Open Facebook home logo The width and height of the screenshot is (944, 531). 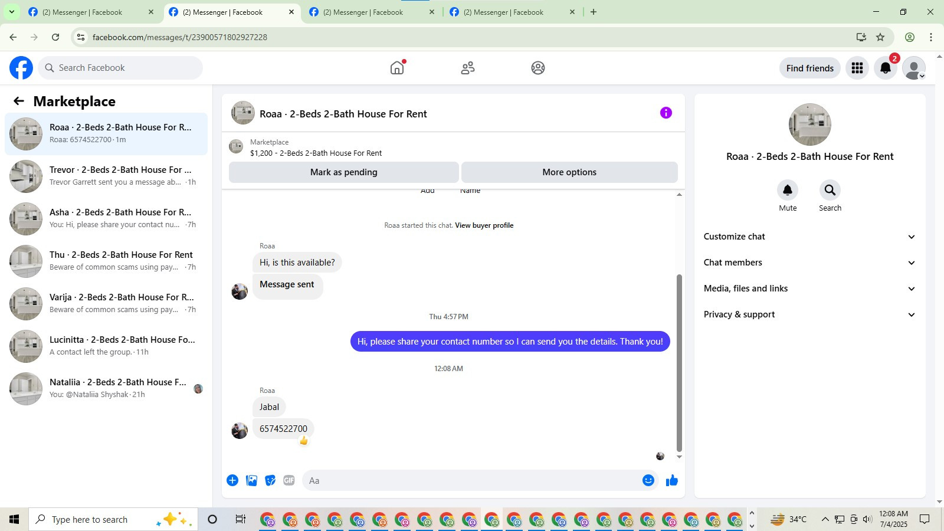coord(21,68)
